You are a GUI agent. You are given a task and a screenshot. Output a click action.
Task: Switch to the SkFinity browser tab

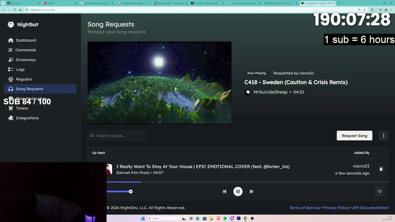(x=60, y=3)
